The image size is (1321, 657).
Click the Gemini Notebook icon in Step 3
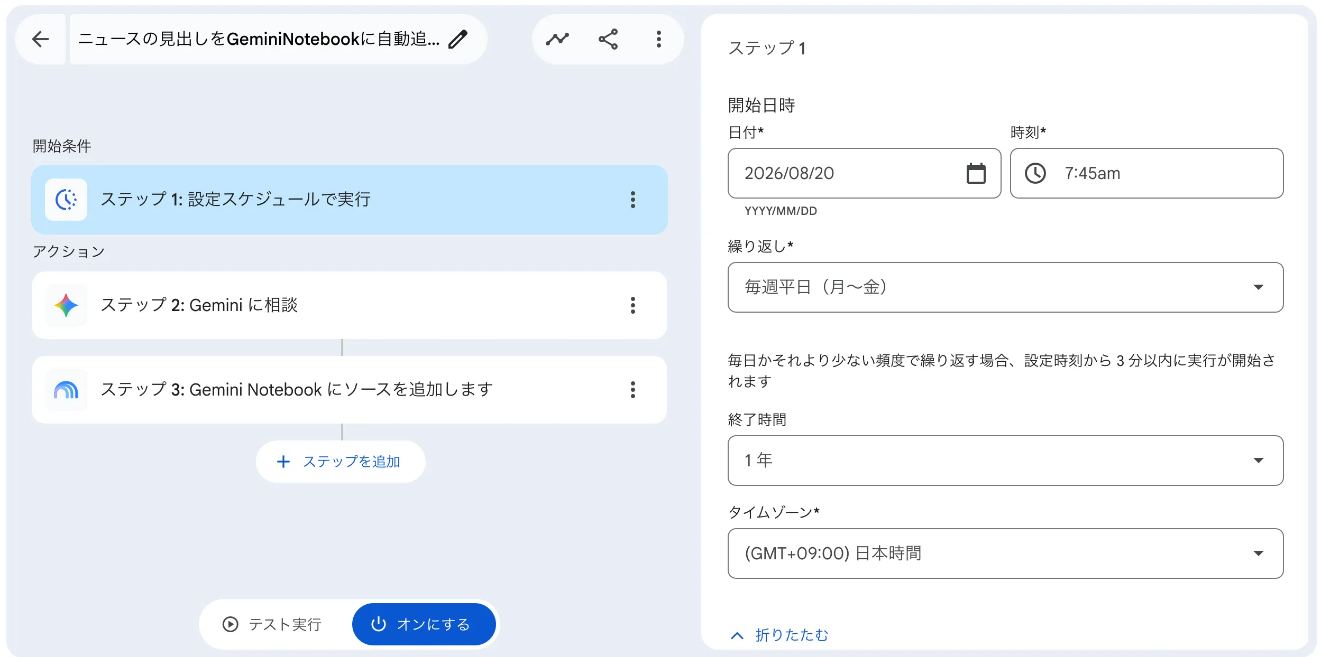(66, 390)
